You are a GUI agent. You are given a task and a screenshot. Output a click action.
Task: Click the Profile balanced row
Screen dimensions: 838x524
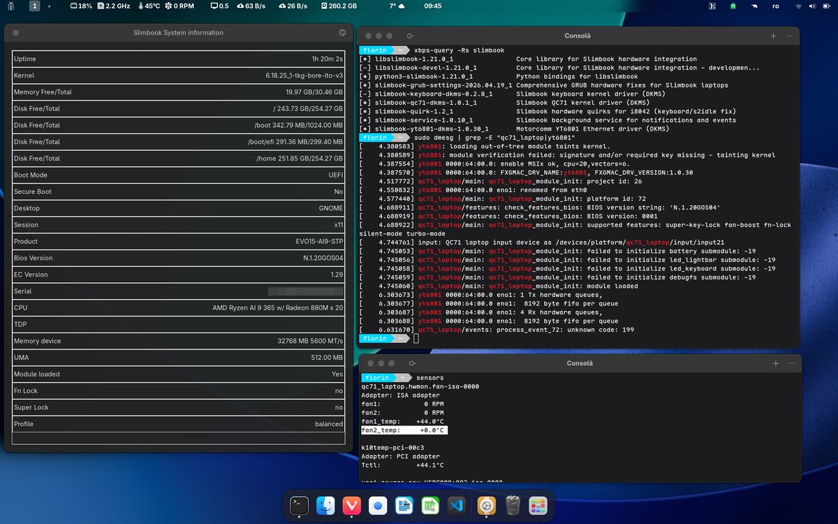pyautogui.click(x=178, y=424)
